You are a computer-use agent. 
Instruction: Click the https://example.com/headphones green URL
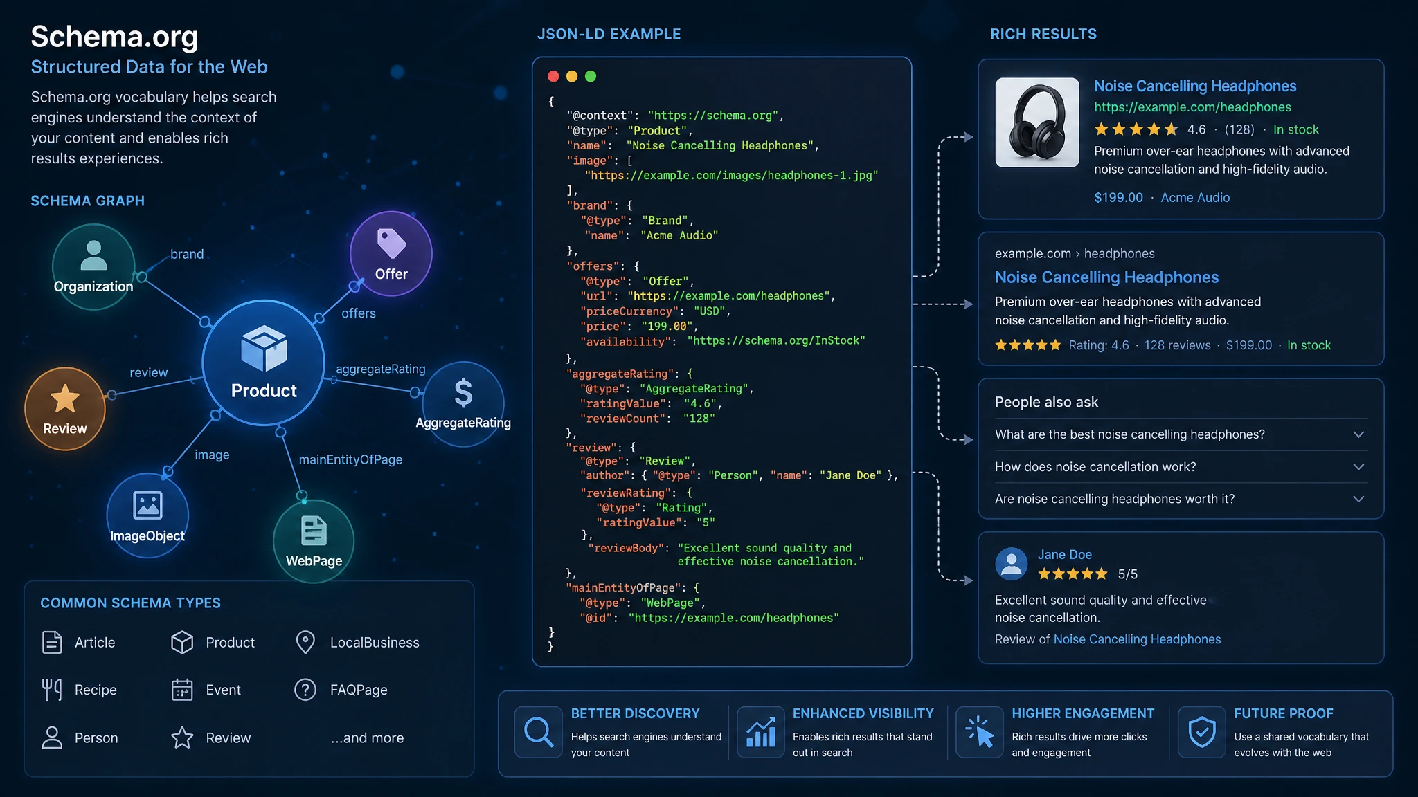(x=1192, y=107)
